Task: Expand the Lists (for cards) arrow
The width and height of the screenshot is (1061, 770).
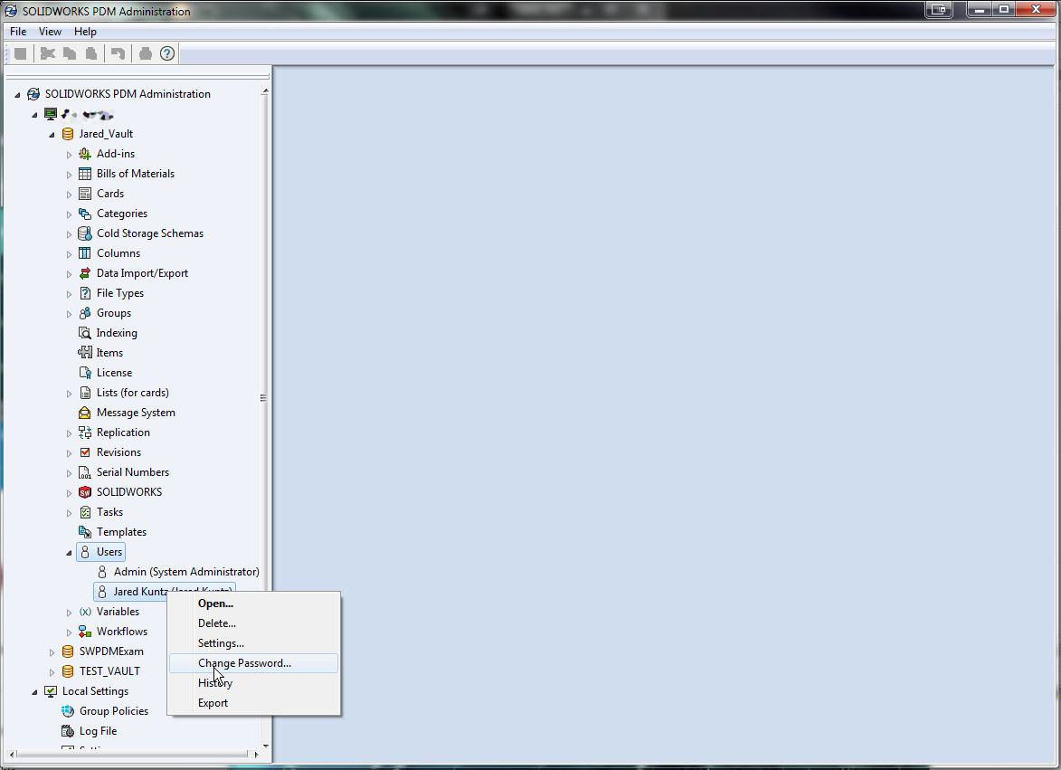Action: tap(69, 393)
